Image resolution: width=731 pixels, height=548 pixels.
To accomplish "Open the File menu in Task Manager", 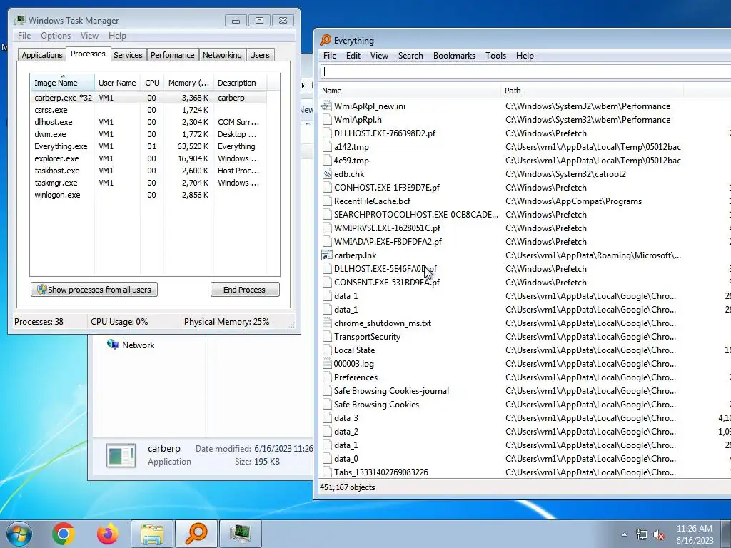I will coord(24,36).
